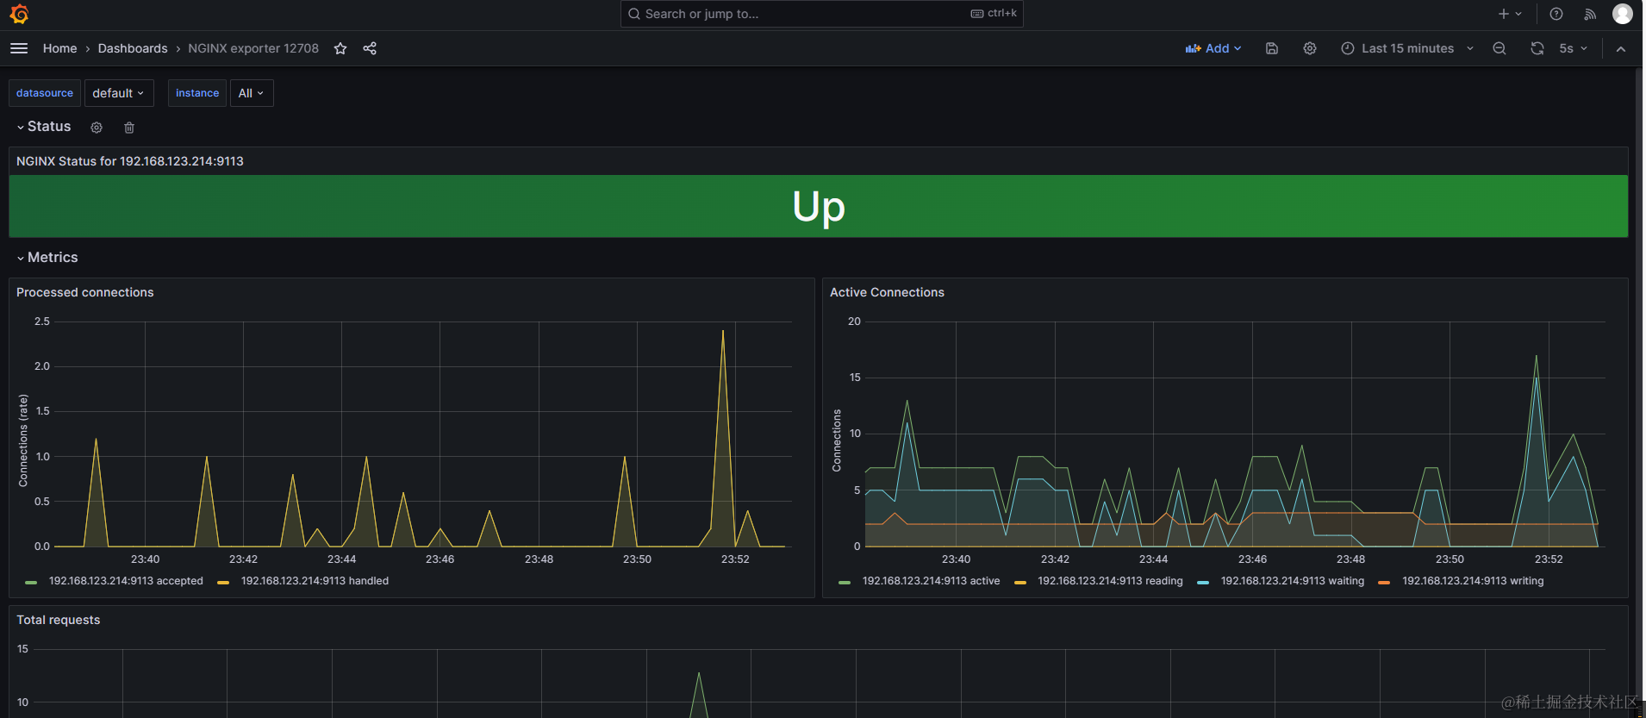Click the writing legend orange color swatch
The image size is (1646, 718).
(1384, 583)
